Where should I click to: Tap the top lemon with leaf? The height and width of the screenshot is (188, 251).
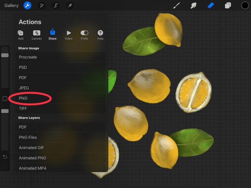point(169,30)
